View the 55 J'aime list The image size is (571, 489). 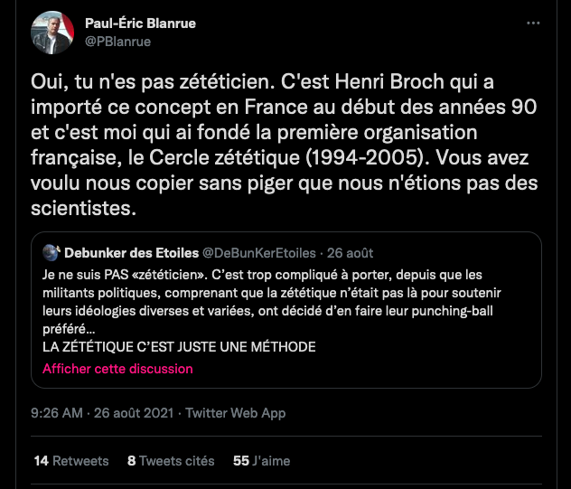[261, 460]
